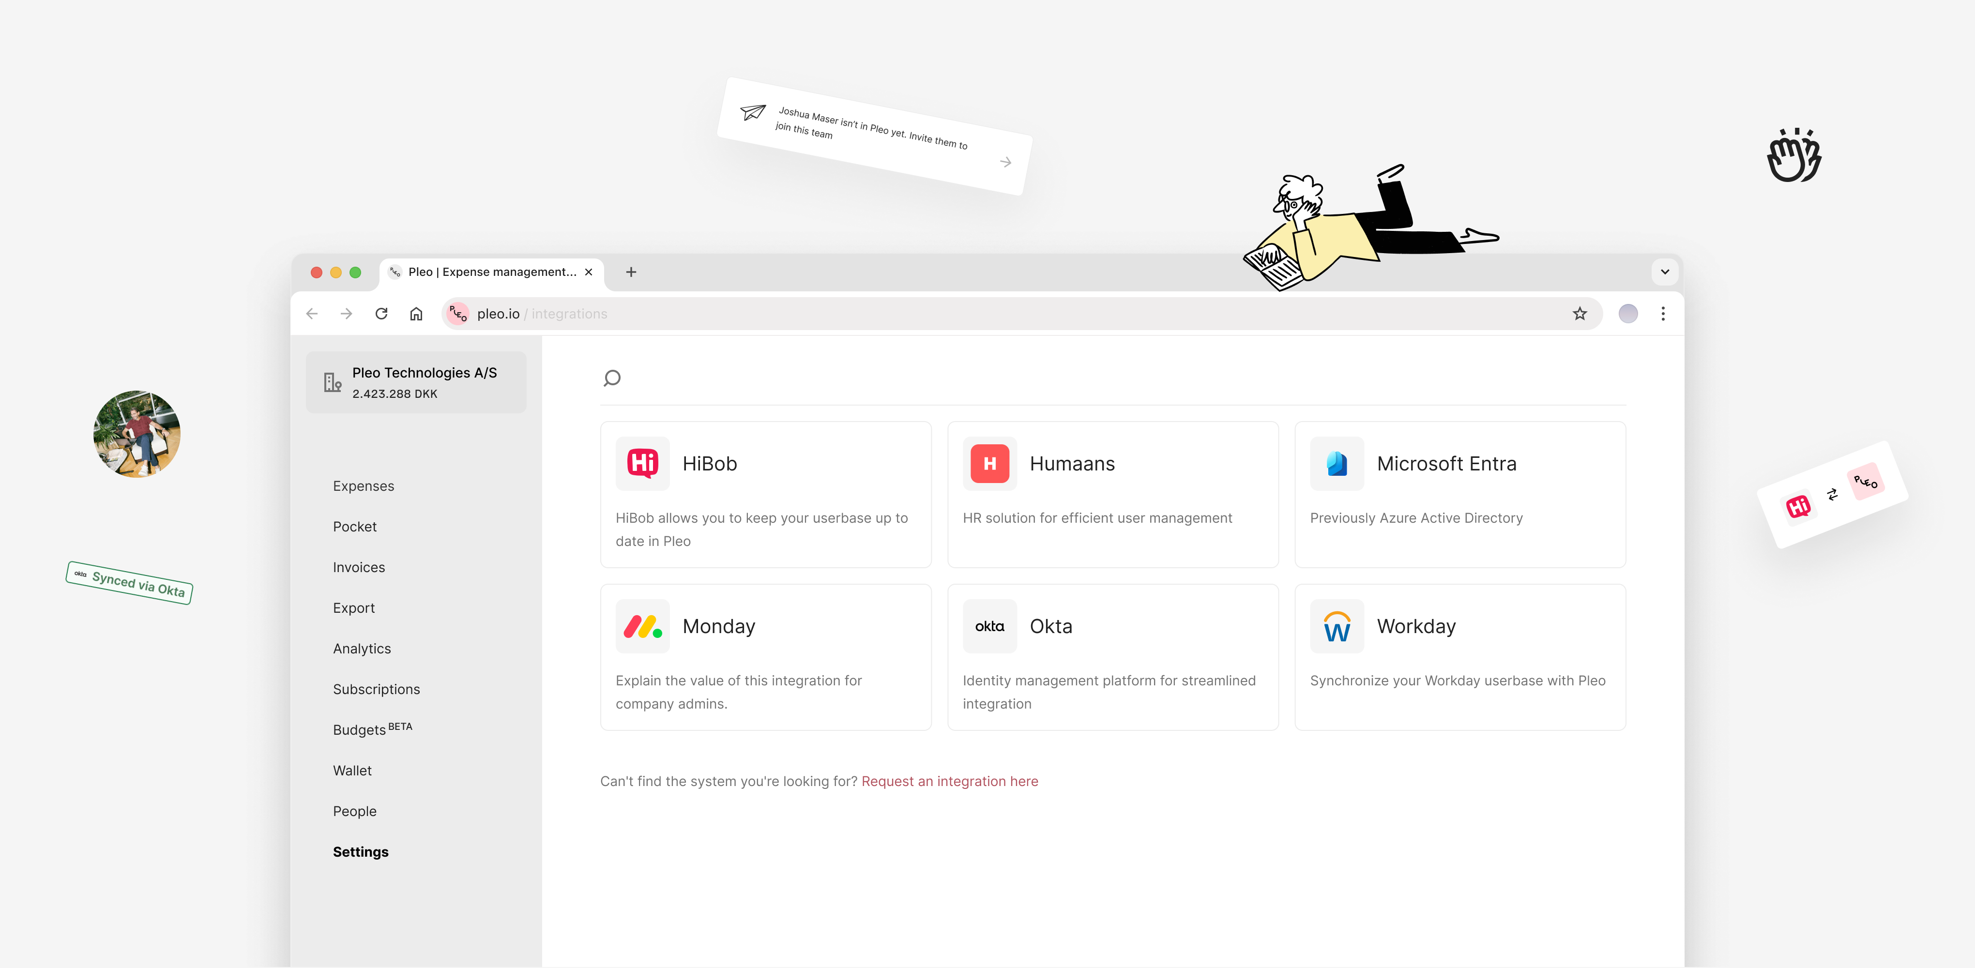The height and width of the screenshot is (968, 1975).
Task: Reload the page with the refresh icon
Action: coord(381,314)
